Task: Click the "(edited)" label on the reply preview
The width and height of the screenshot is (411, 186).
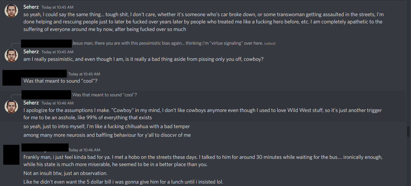Action: (270, 43)
